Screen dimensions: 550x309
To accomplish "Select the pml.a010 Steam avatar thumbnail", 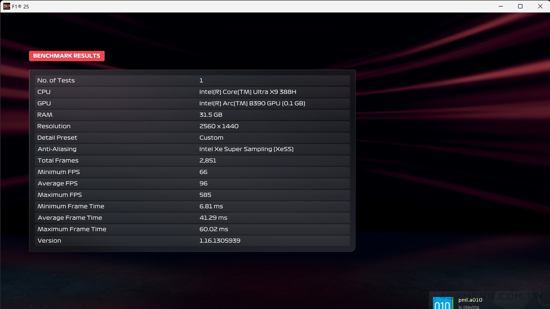I will 443,302.
